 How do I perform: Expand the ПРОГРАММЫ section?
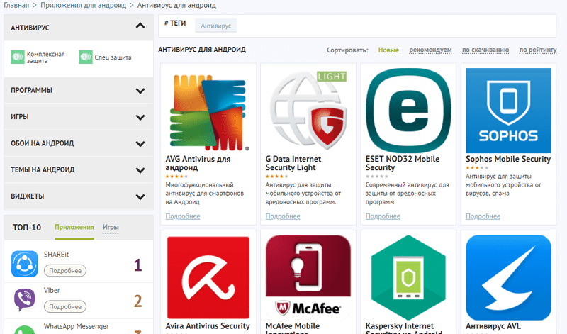point(140,91)
